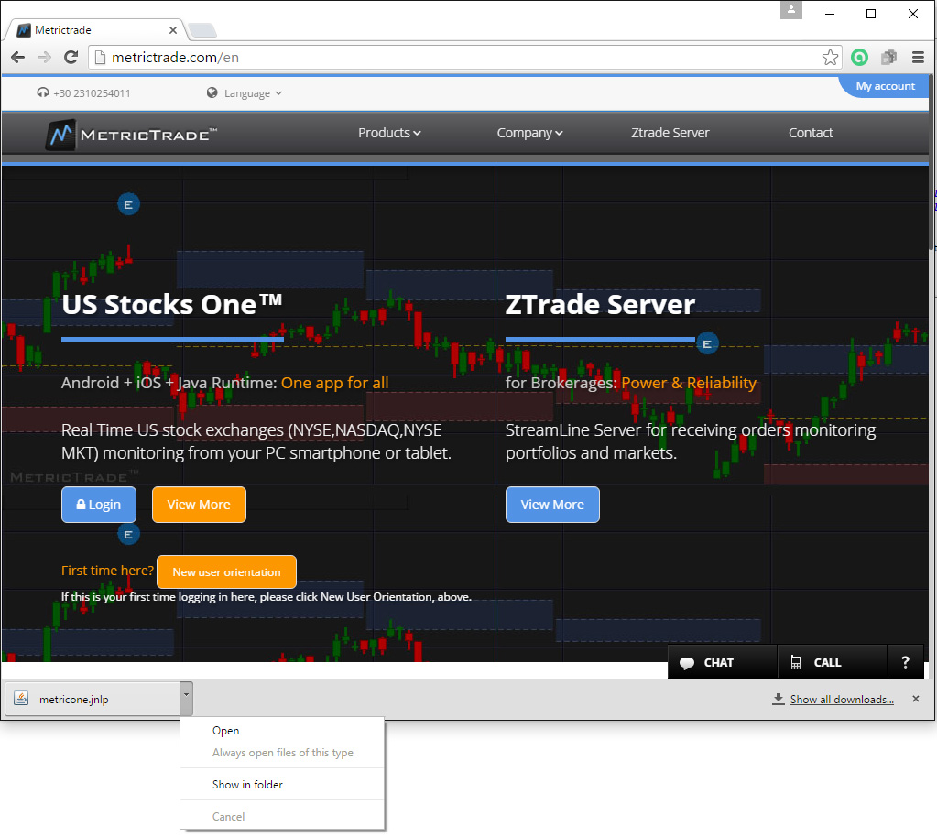The image size is (937, 837).
Task: Click the ZTrade Server heading
Action: 600,304
